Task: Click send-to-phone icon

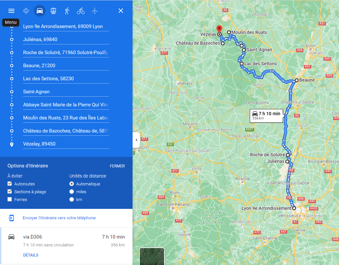Action: (x=11, y=218)
